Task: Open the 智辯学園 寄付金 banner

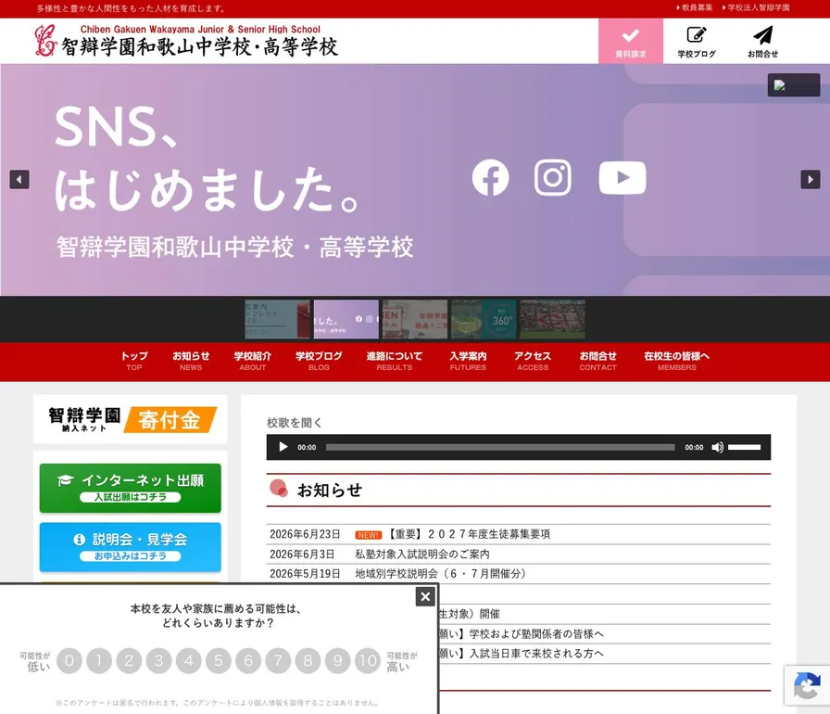Action: point(131,419)
